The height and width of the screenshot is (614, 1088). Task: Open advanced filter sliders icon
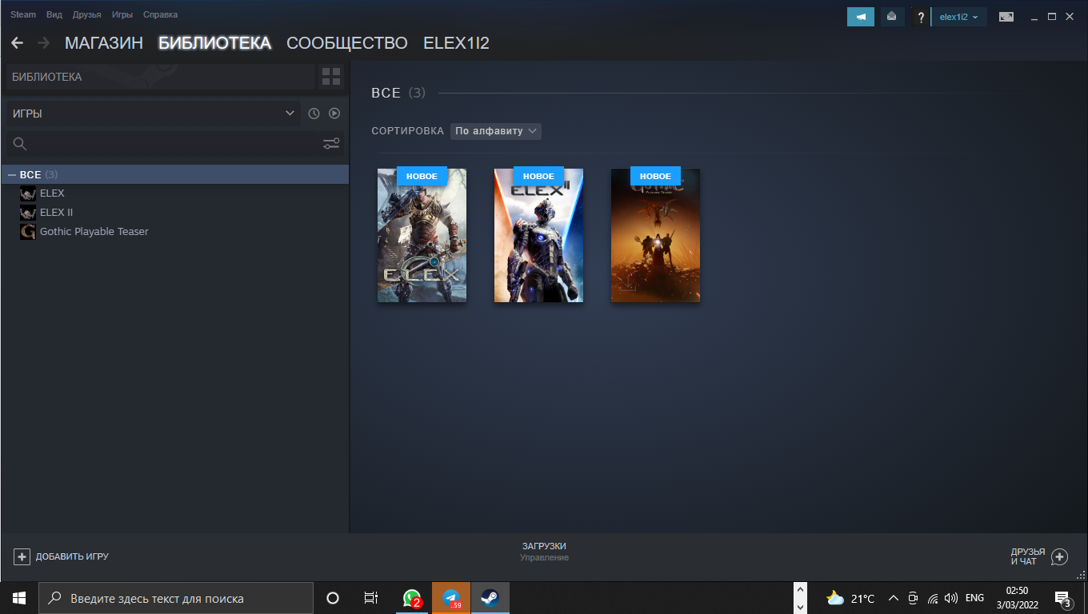click(331, 144)
